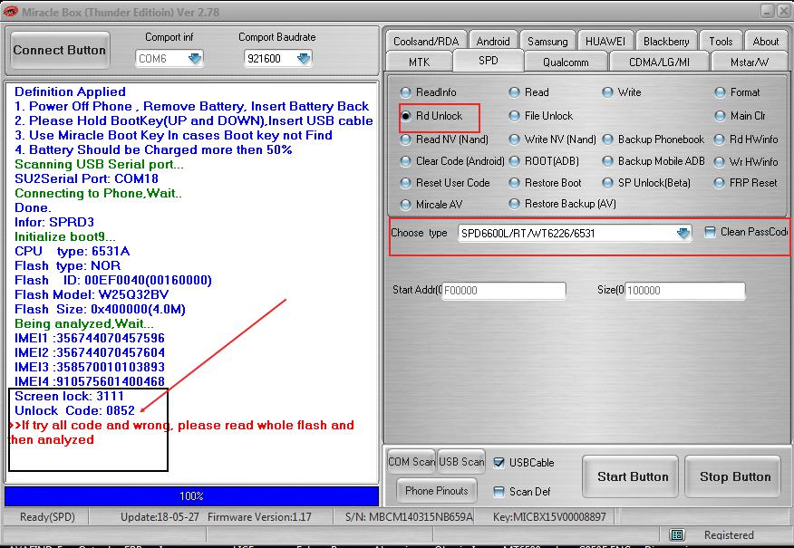Open the CDMA/LG/MI tab
794x548 pixels.
659,62
